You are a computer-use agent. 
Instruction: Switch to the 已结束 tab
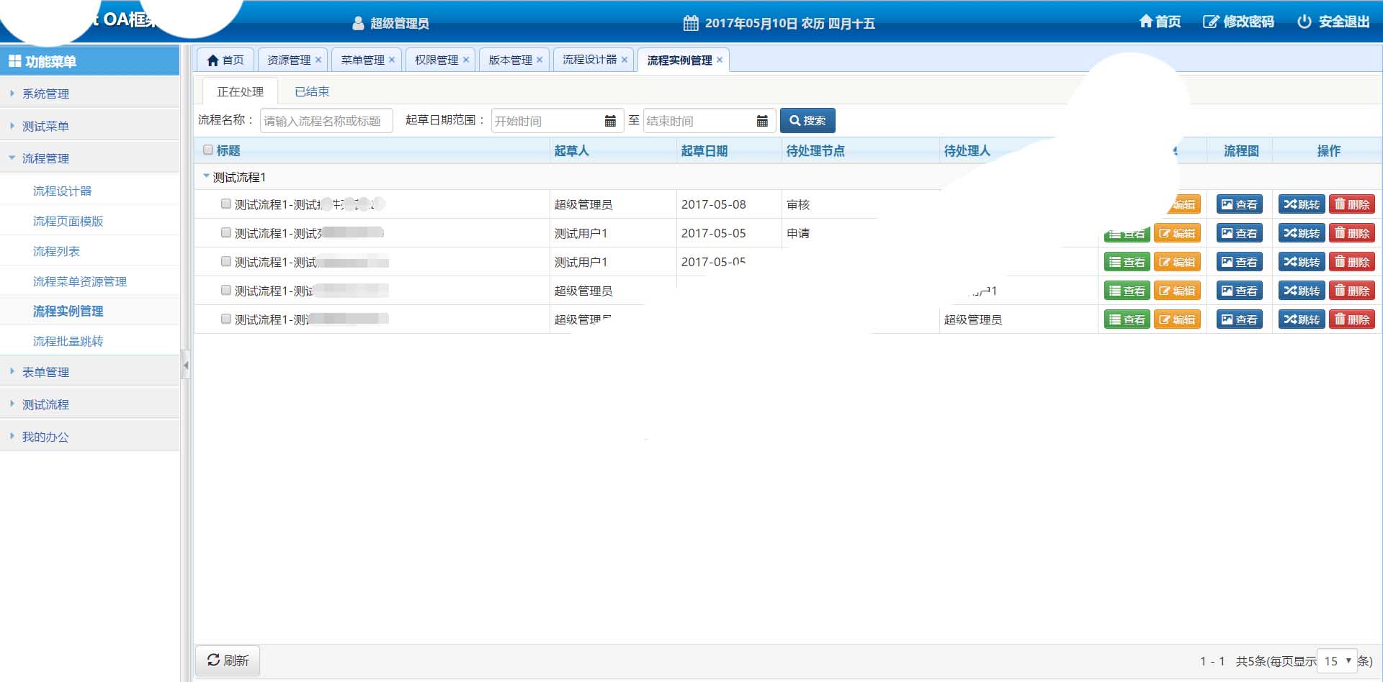[x=312, y=92]
